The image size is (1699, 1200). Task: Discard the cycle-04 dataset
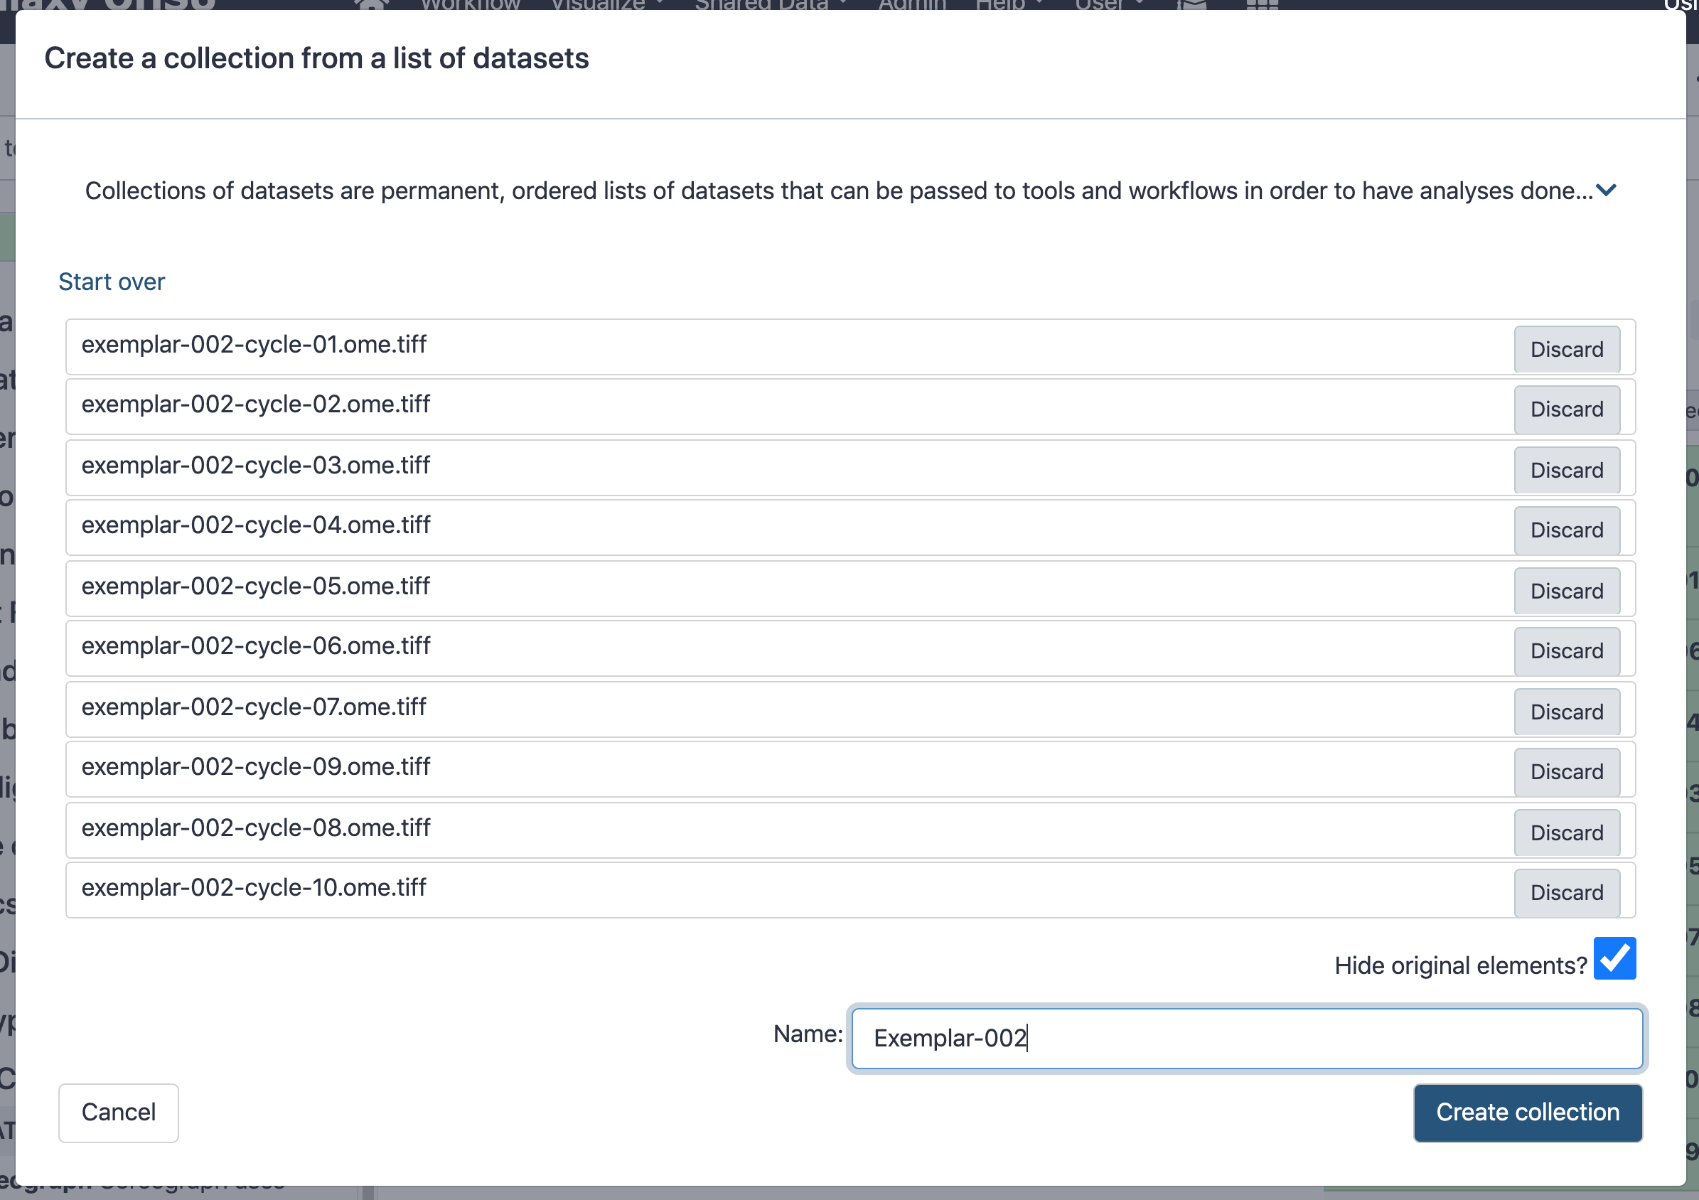[x=1567, y=530]
